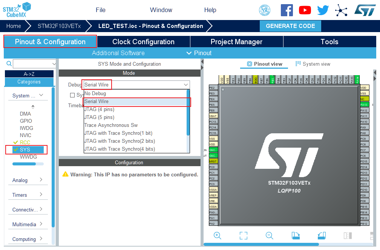This screenshot has width=380, height=250.
Task: Expand the Timers category
Action: click(x=41, y=194)
